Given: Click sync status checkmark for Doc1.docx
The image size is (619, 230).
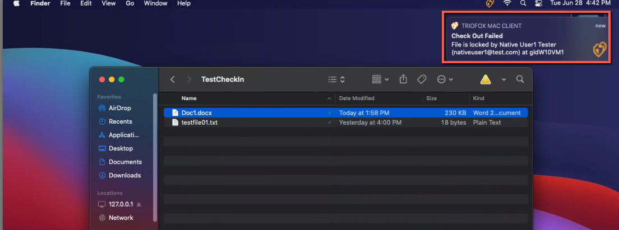Looking at the screenshot, I should (x=330, y=112).
